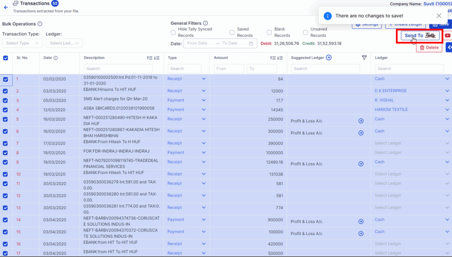Click description 'FOR FDR-INDRAJ-INDRAJ-INDRAJ'

[x=117, y=151]
